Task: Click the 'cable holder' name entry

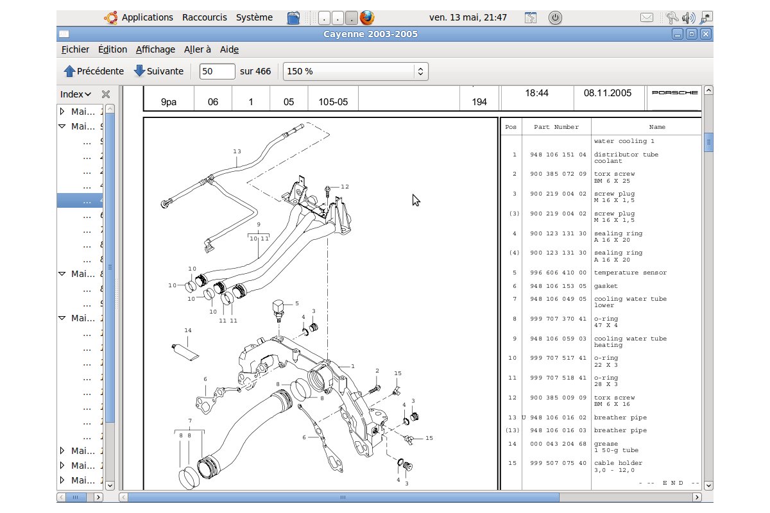Action: (618, 463)
